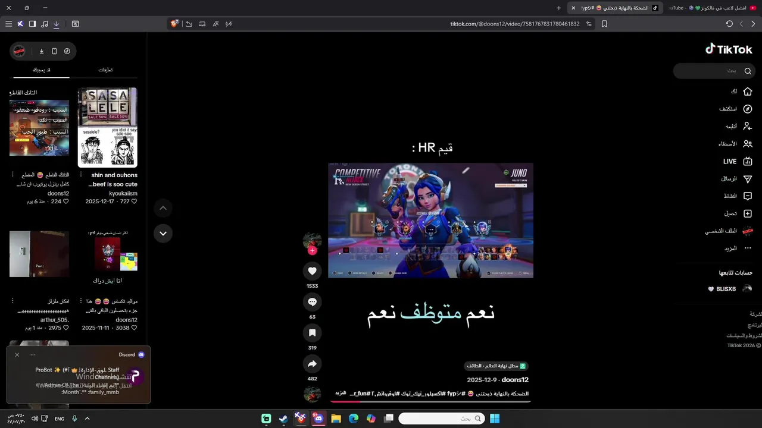
Task: Like the doons12 video showing 3038
Action: click(134, 328)
